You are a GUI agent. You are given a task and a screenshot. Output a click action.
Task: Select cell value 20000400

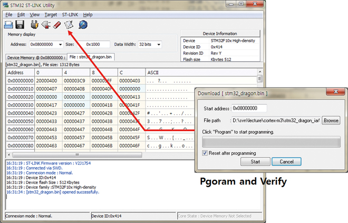pos(46,81)
